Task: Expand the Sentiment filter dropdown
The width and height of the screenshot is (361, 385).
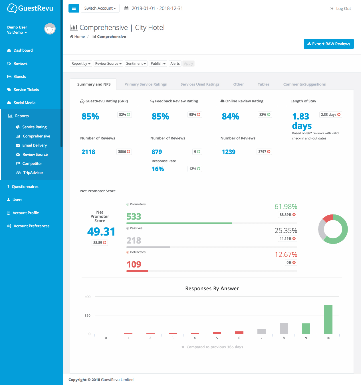Action: click(x=136, y=64)
